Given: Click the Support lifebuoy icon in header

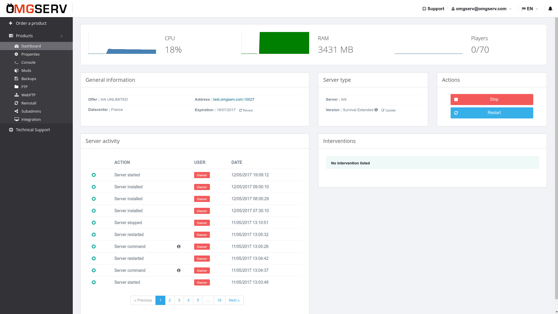Looking at the screenshot, I should (x=424, y=9).
